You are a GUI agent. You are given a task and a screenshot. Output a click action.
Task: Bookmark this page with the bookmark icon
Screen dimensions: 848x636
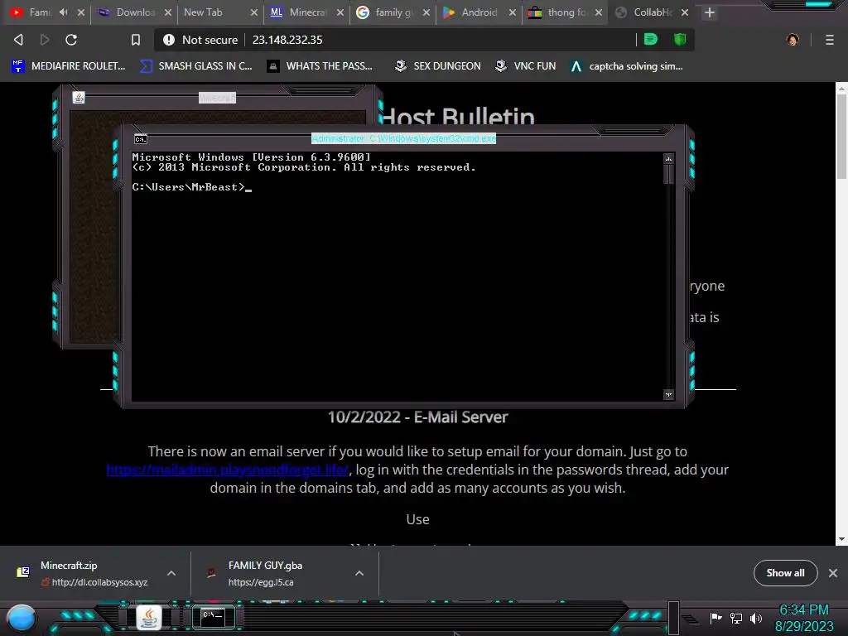[x=136, y=40]
